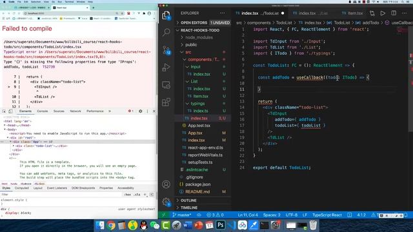This screenshot has height=232, width=413.
Task: Toggle the :hov element state button
Action: pos(128,195)
